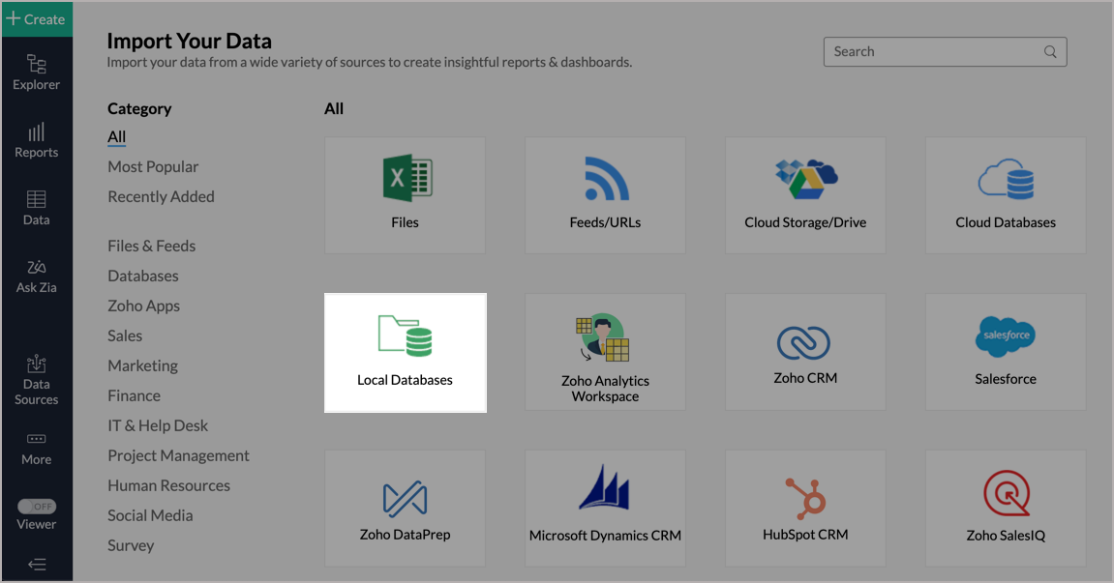Collapse the left sidebar arrow

tap(37, 565)
